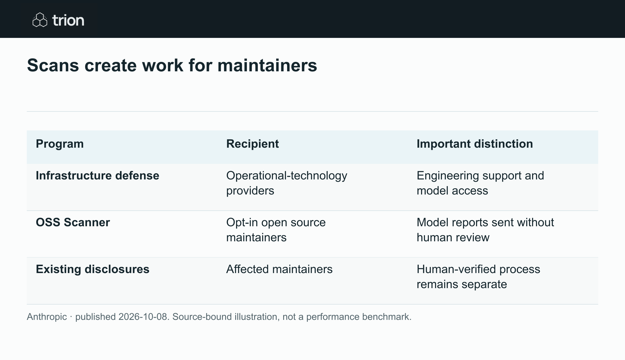Screen dimensions: 625x360
Task: Click the Anthropic source footnote text
Action: (x=219, y=317)
